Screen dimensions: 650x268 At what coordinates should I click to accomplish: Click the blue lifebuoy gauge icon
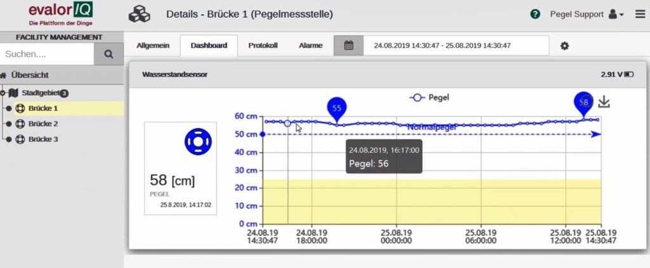197,141
